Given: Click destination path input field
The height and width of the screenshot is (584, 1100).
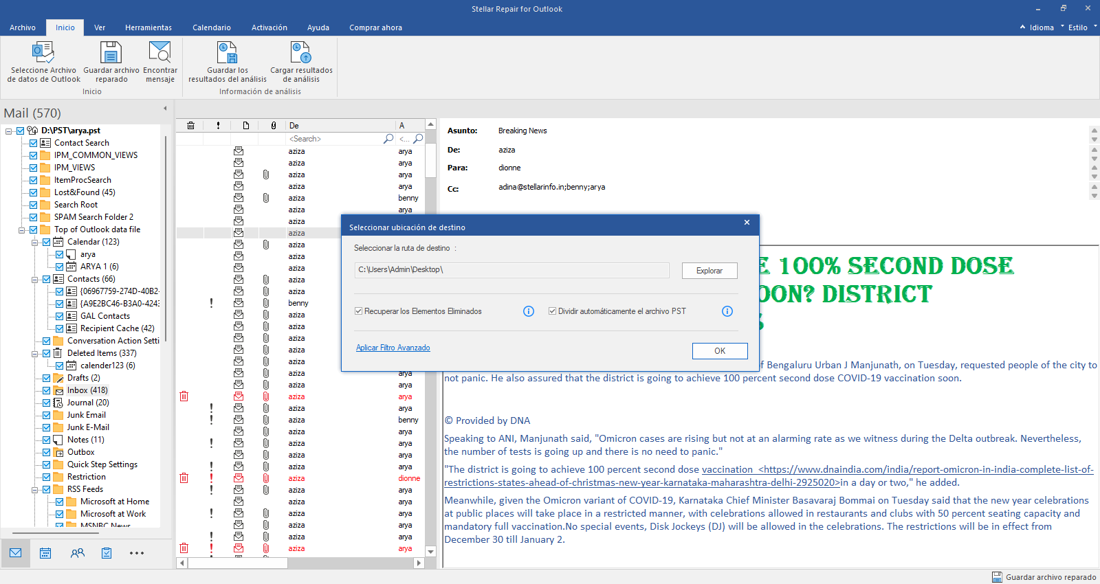Looking at the screenshot, I should tap(512, 270).
